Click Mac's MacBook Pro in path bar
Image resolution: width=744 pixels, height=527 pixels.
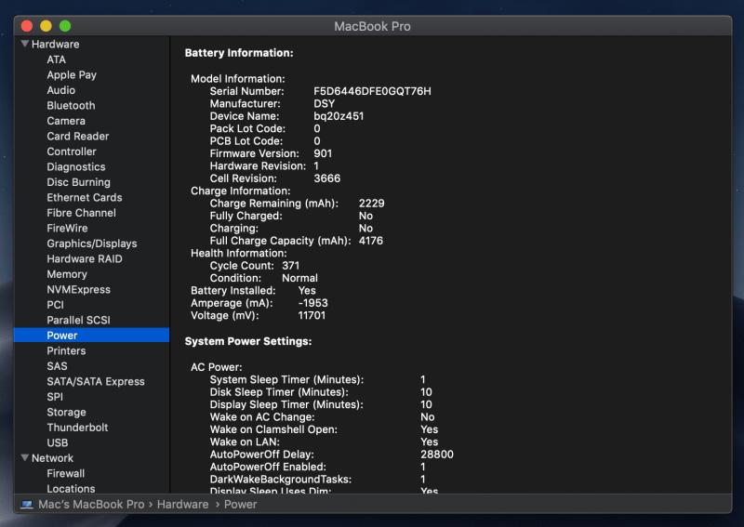coord(91,505)
